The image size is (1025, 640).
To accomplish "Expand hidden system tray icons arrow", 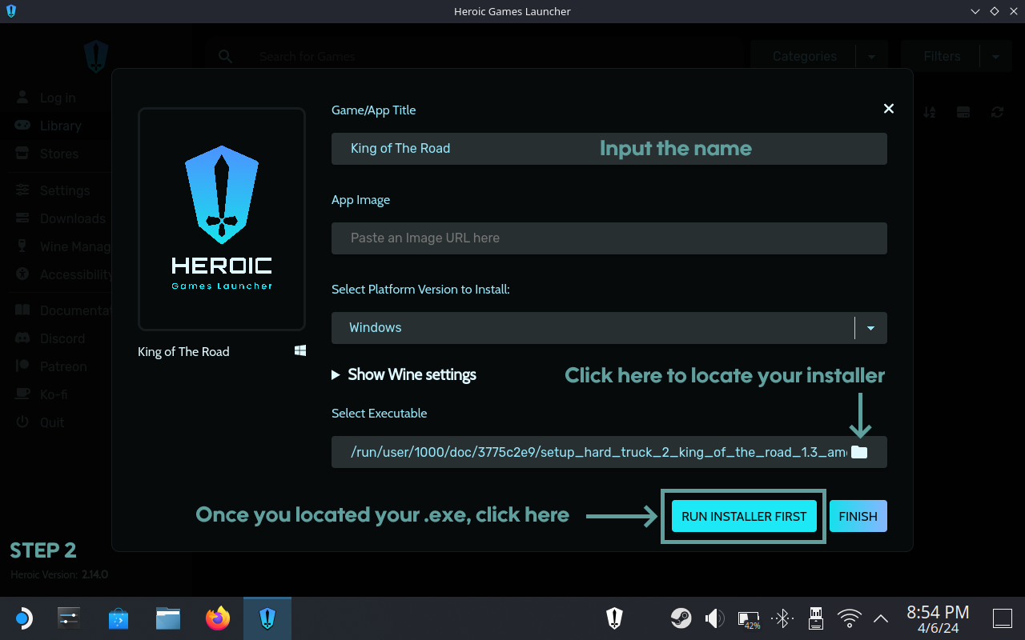I will click(x=881, y=618).
